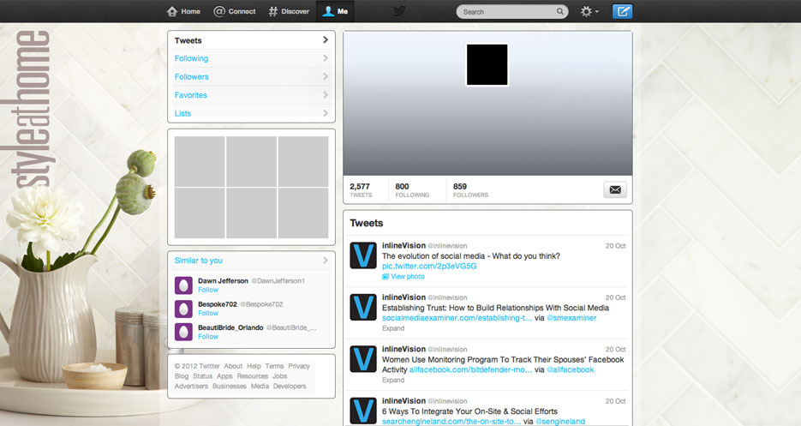Click the chevron beside Followers
This screenshot has width=801, height=426.
coord(326,76)
